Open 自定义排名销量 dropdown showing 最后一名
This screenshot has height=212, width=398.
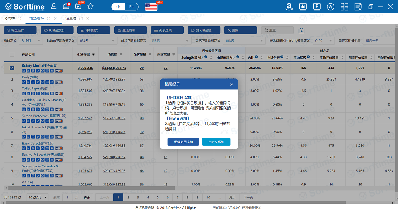click(380, 40)
